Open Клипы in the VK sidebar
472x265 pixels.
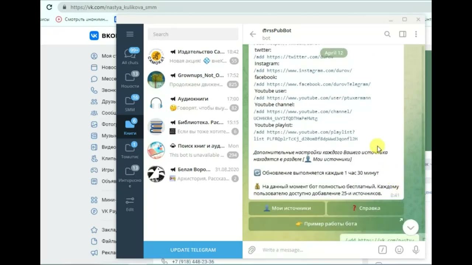coord(104,159)
